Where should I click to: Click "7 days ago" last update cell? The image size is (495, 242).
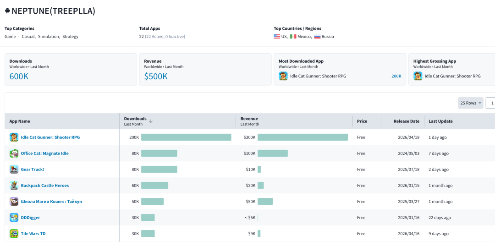pyautogui.click(x=439, y=154)
